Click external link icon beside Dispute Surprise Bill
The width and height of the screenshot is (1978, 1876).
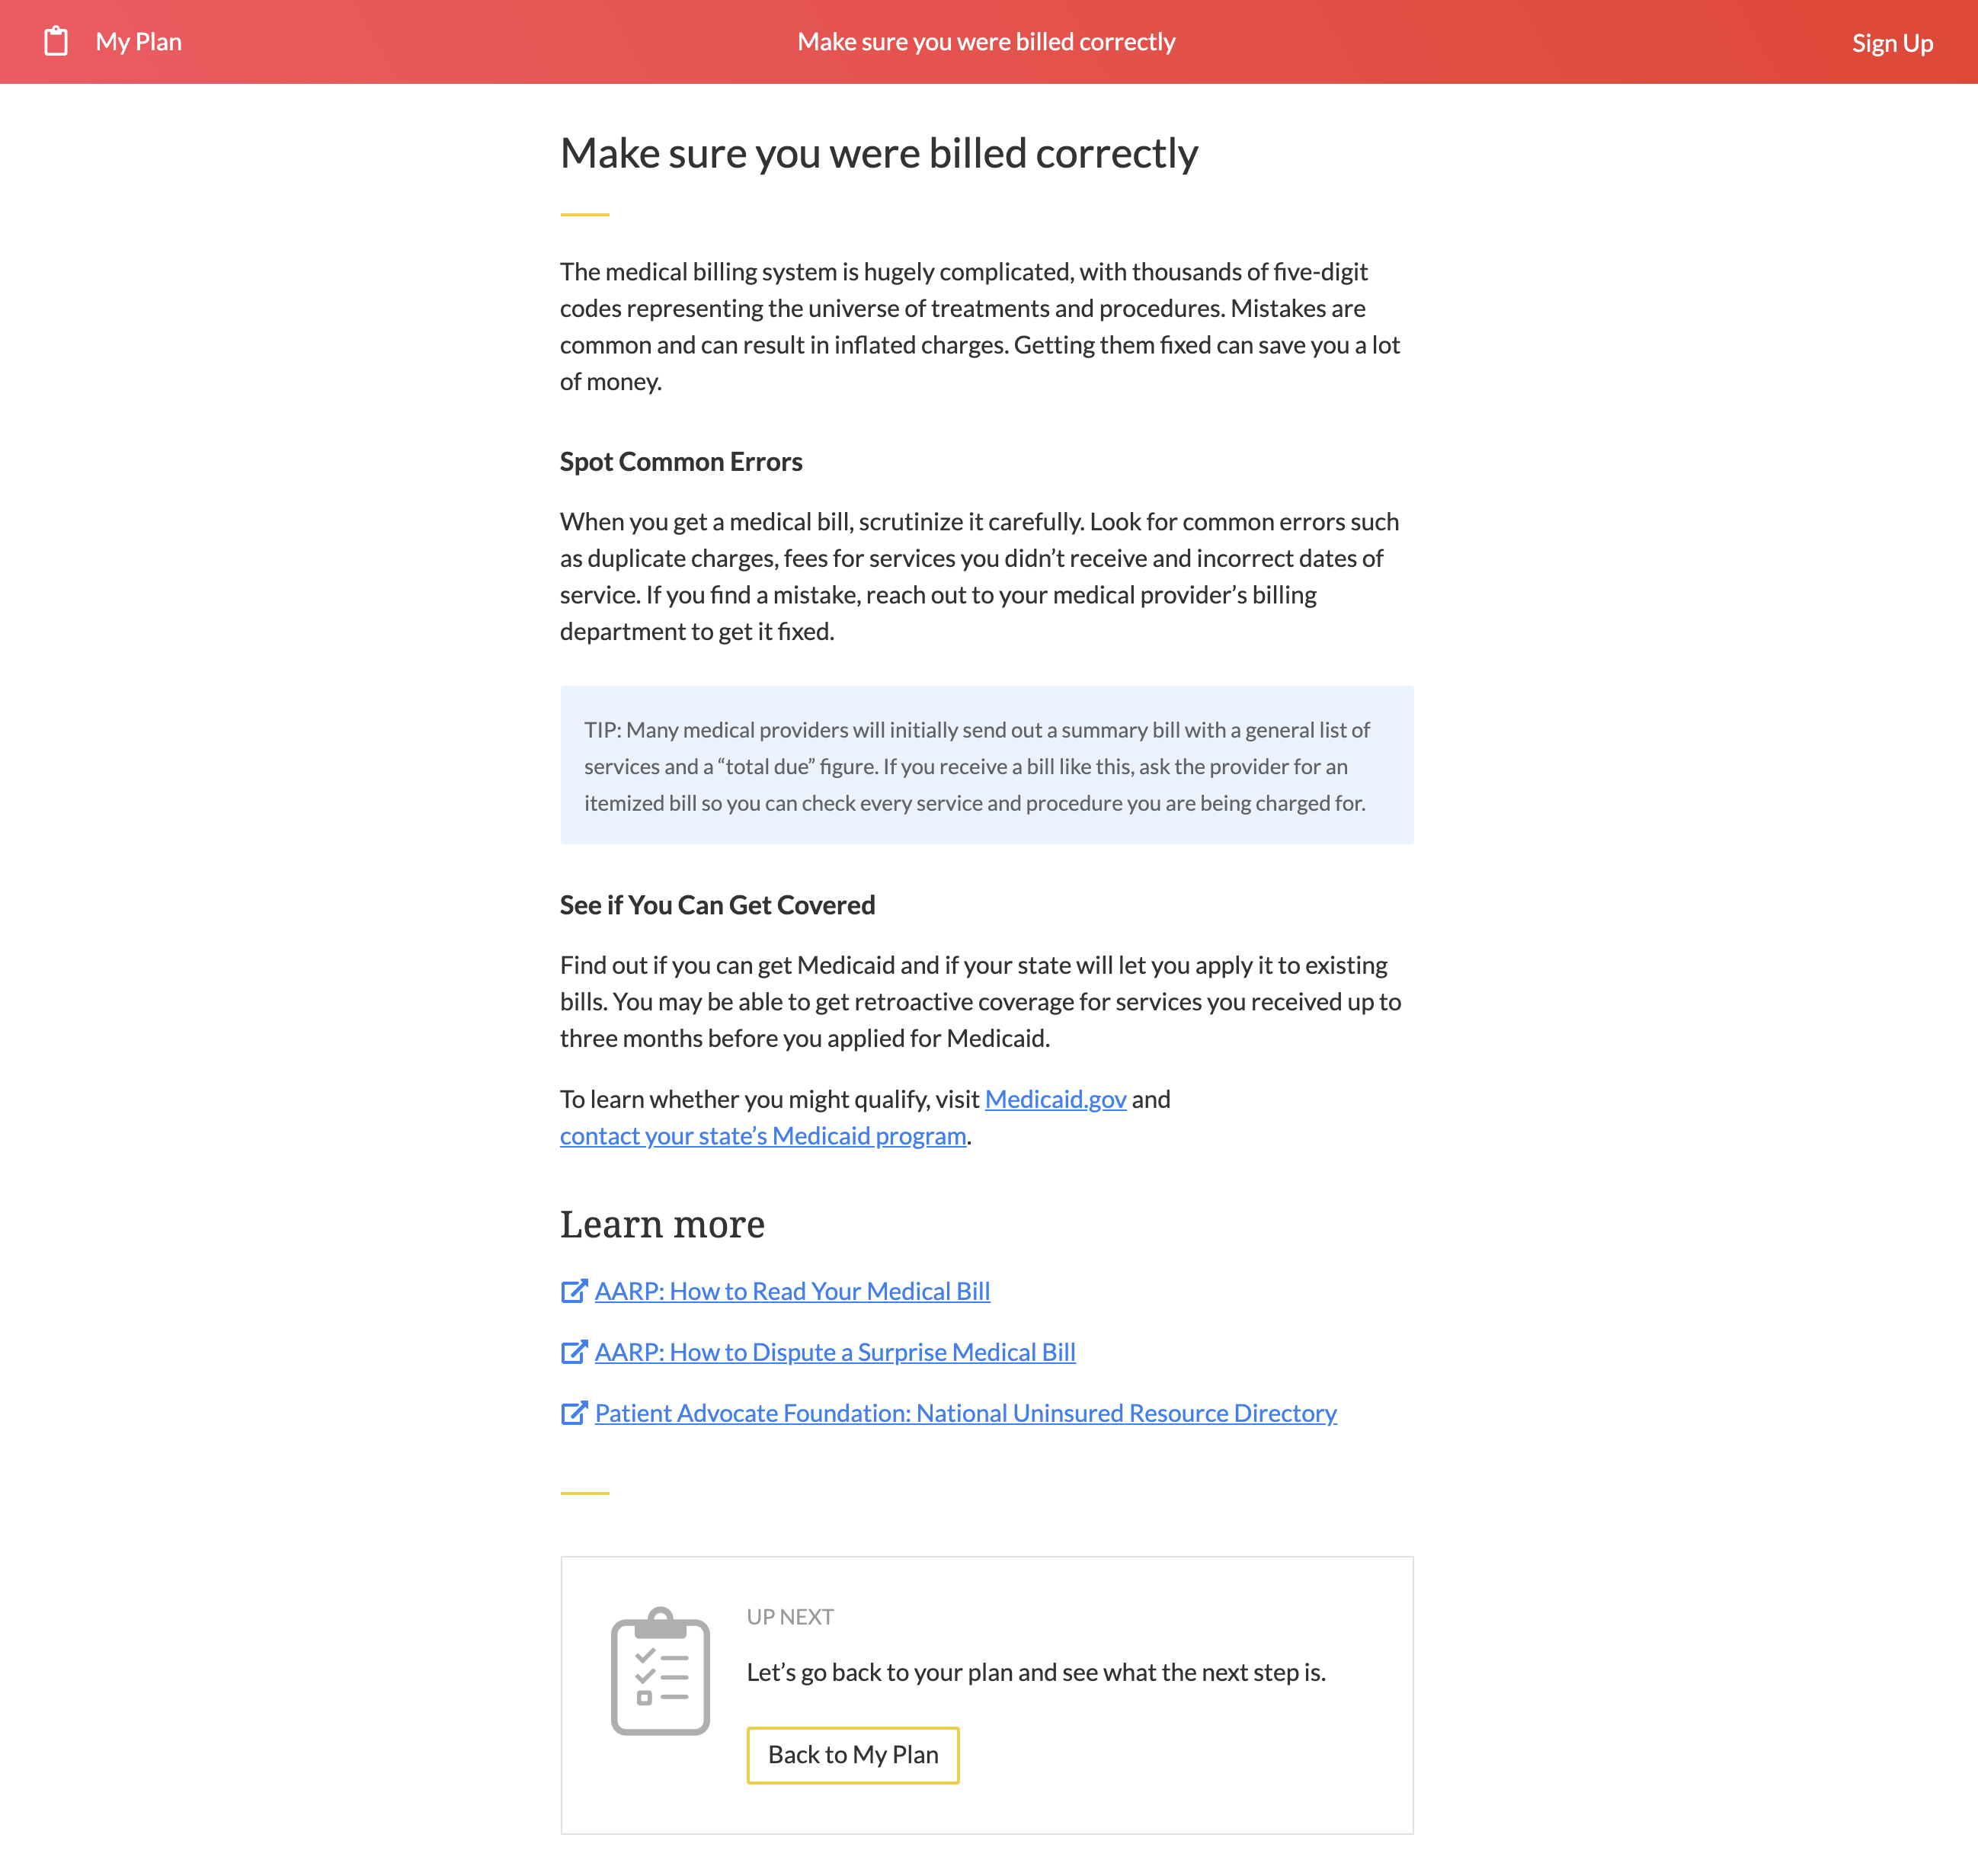[573, 1352]
